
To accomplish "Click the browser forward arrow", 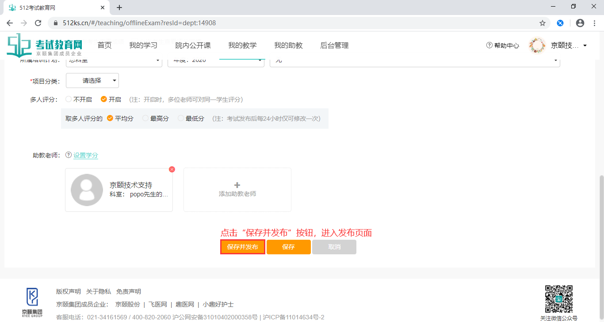I will 24,23.
